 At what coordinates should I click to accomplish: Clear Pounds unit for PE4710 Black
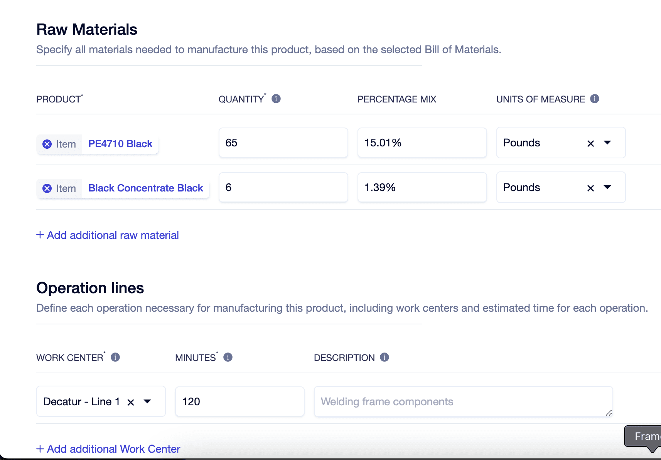point(590,143)
